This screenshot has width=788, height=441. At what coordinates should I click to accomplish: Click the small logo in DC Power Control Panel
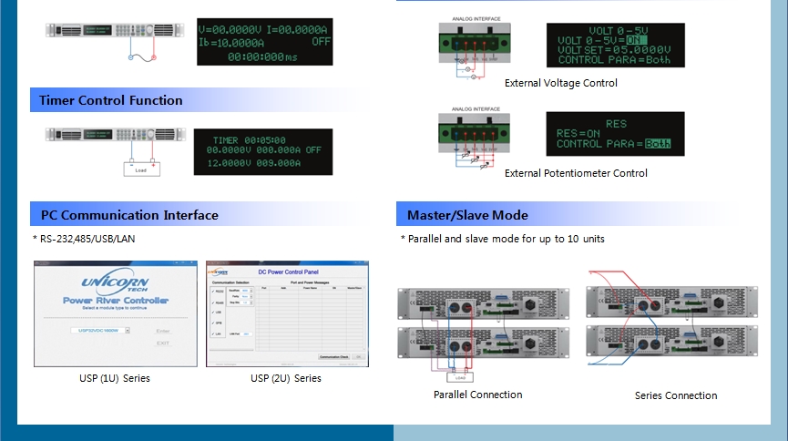coord(218,272)
